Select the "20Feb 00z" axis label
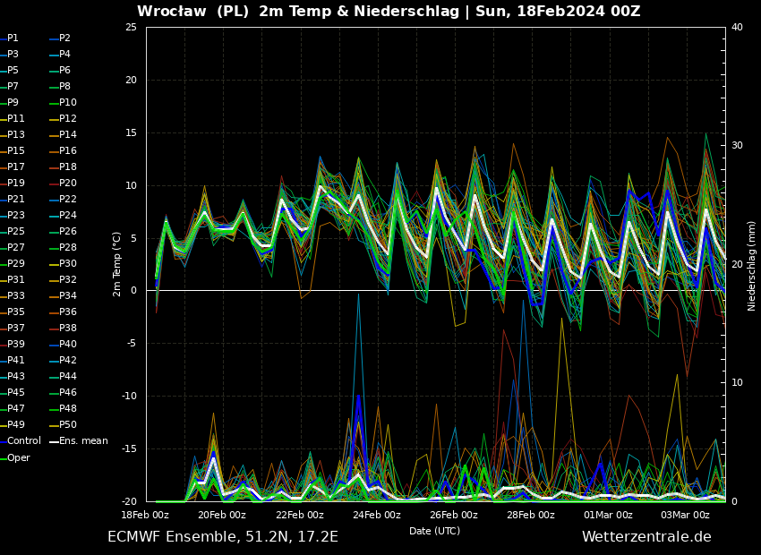Image resolution: width=761 pixels, height=555 pixels. [x=222, y=516]
